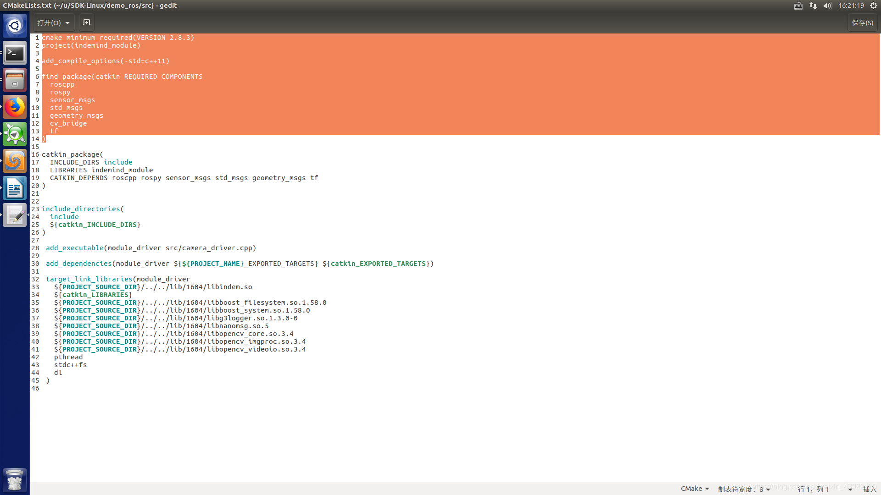Click add_compile_options(-std=c++11) line
881x495 pixels.
[x=106, y=61]
